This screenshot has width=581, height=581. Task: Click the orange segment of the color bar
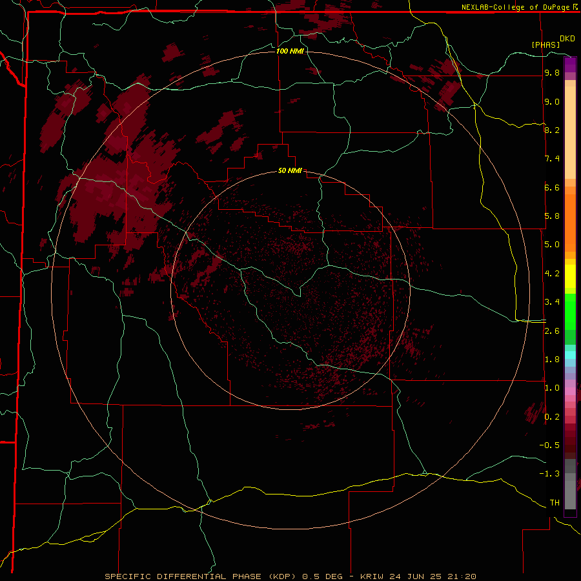pyautogui.click(x=570, y=223)
